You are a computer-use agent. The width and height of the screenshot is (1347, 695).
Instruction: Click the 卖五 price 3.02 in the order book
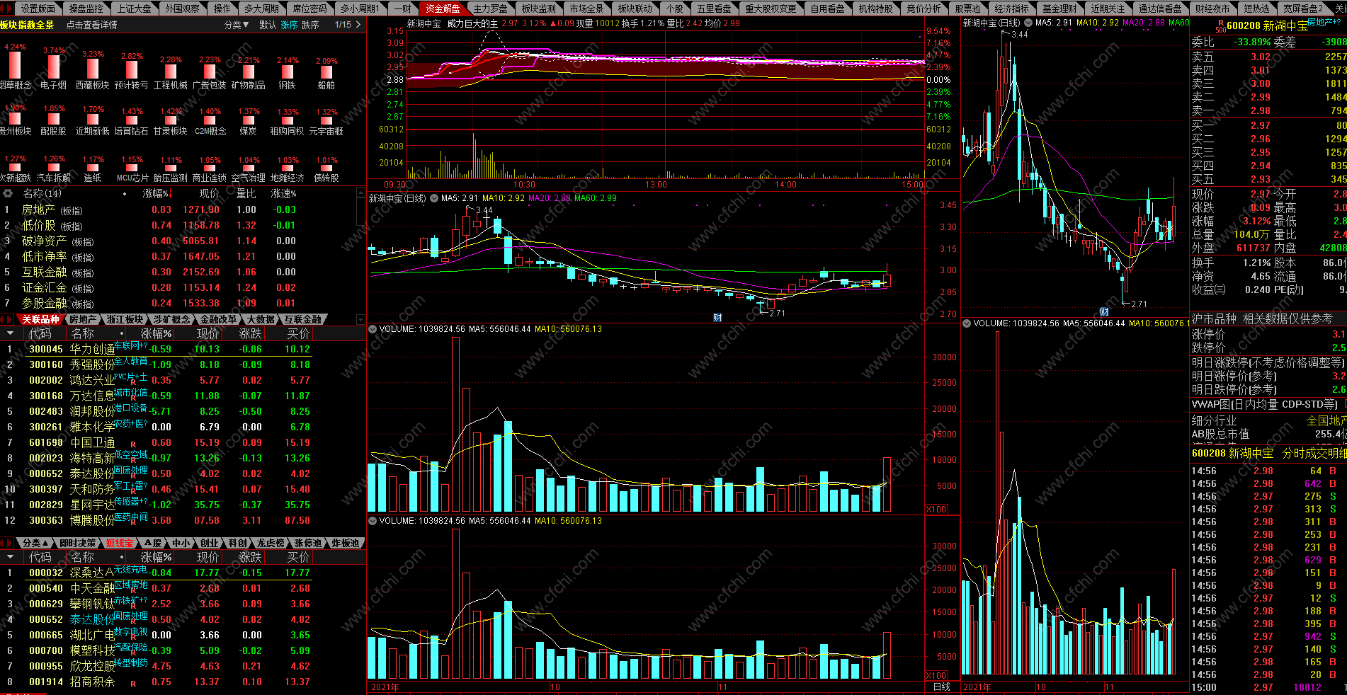point(1260,57)
